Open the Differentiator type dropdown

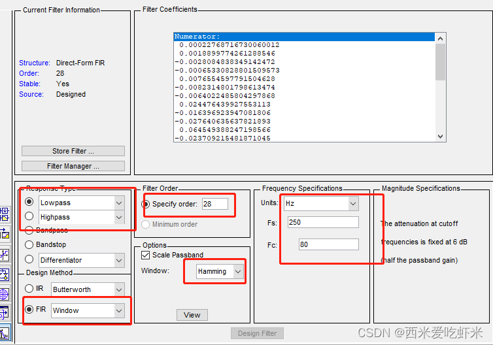point(119,260)
